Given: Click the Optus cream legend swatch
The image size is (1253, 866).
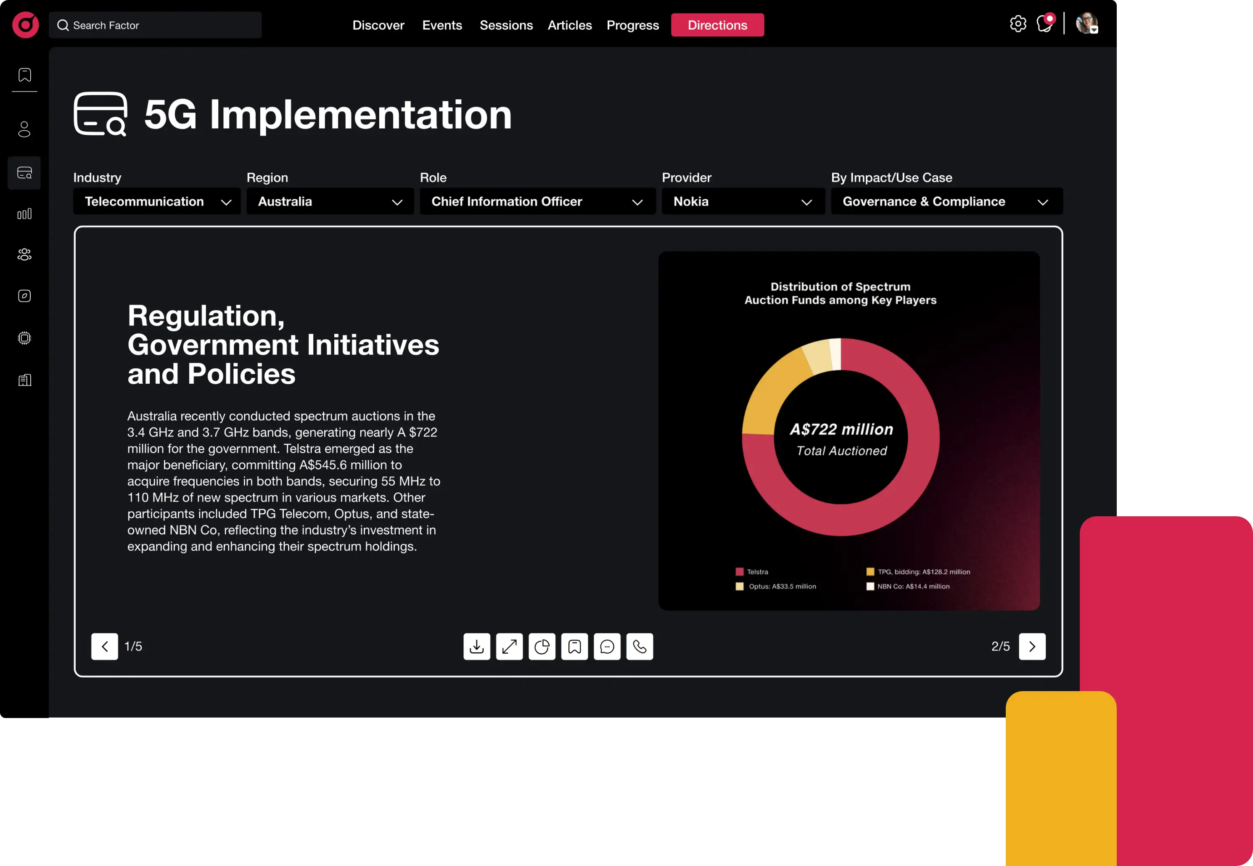Looking at the screenshot, I should 739,586.
